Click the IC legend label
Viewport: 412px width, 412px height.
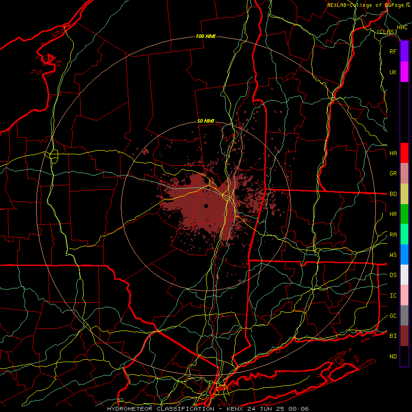(393, 296)
